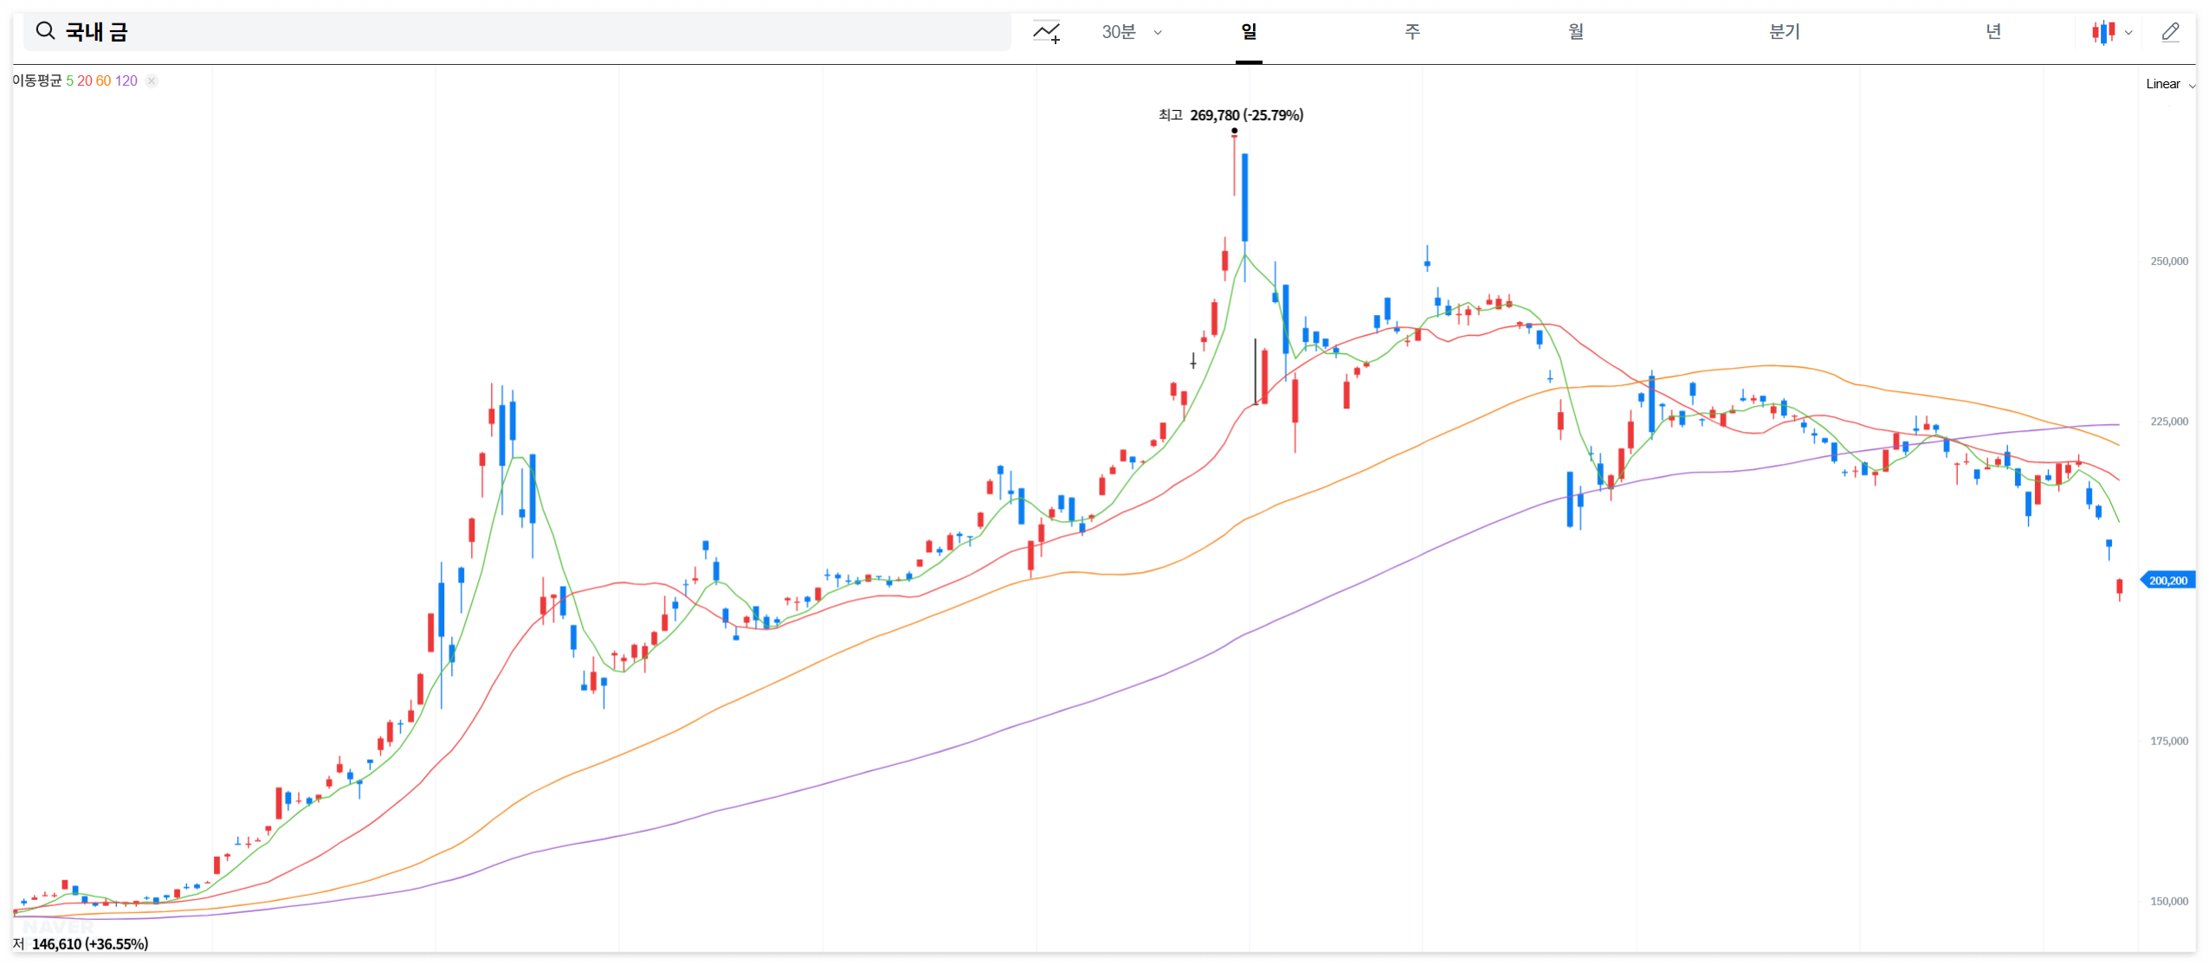Click the search magnifier icon
2209x965 pixels.
click(45, 31)
